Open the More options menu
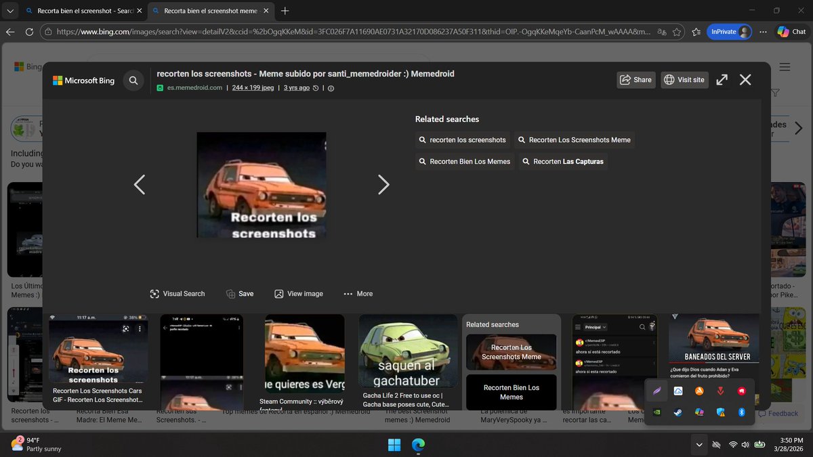This screenshot has width=813, height=457. point(358,294)
